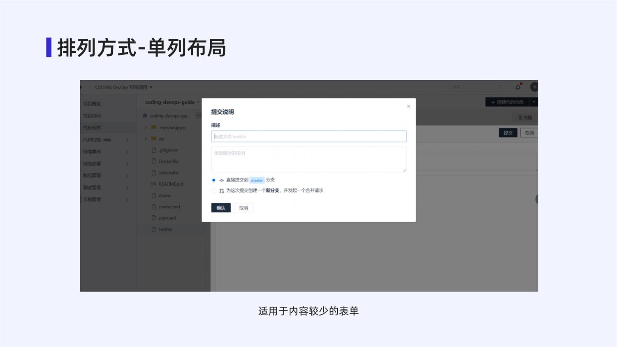Open 代码仓库 in the sidebar
This screenshot has width=617, height=347.
click(92, 128)
